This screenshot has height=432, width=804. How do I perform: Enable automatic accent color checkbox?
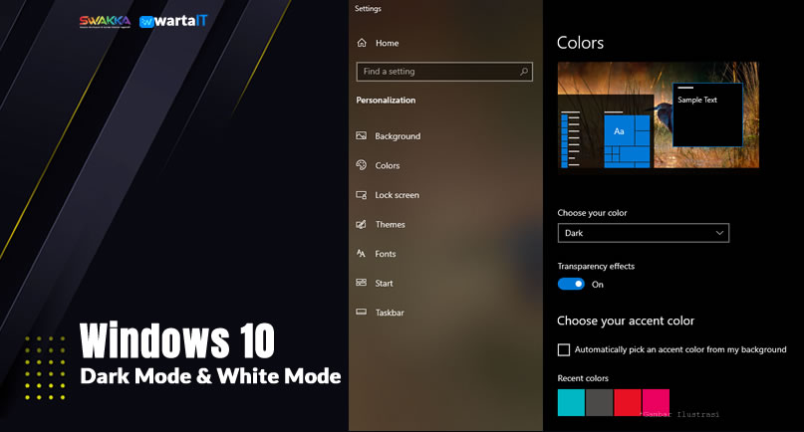coord(564,349)
